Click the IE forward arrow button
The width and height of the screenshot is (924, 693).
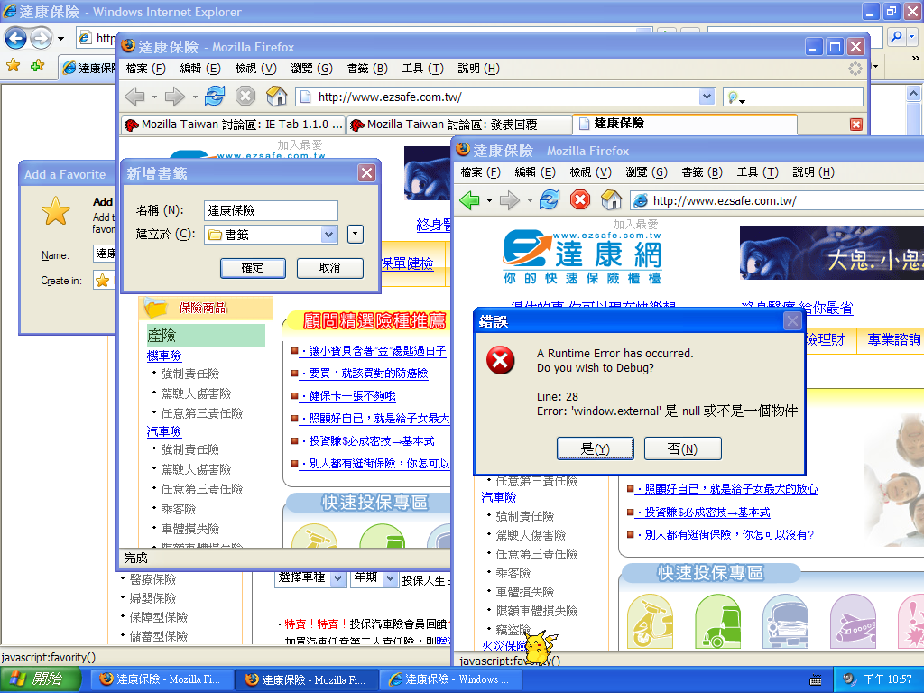coord(41,38)
